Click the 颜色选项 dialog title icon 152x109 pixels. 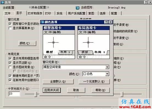pyautogui.click(x=42, y=22)
